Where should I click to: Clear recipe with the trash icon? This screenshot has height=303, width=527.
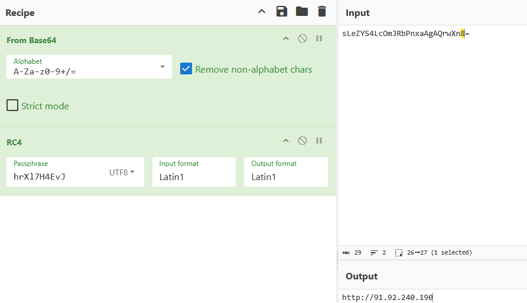[x=321, y=12]
